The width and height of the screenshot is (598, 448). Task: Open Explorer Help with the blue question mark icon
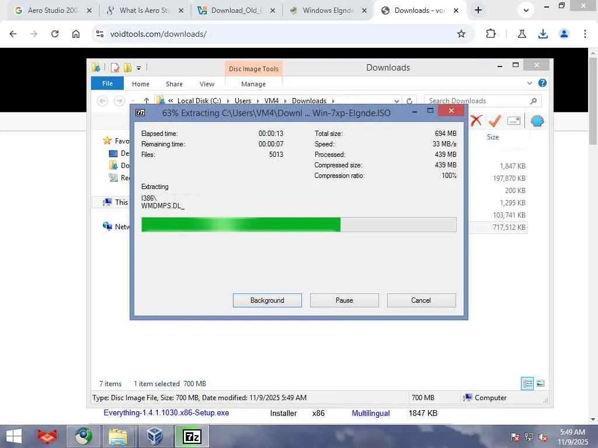(543, 83)
